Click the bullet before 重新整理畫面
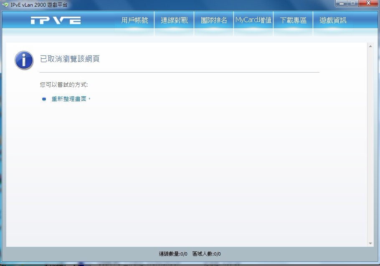380x266 pixels. pyautogui.click(x=44, y=99)
